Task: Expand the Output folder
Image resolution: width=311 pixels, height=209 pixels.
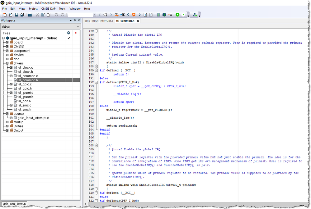Action: (7, 130)
